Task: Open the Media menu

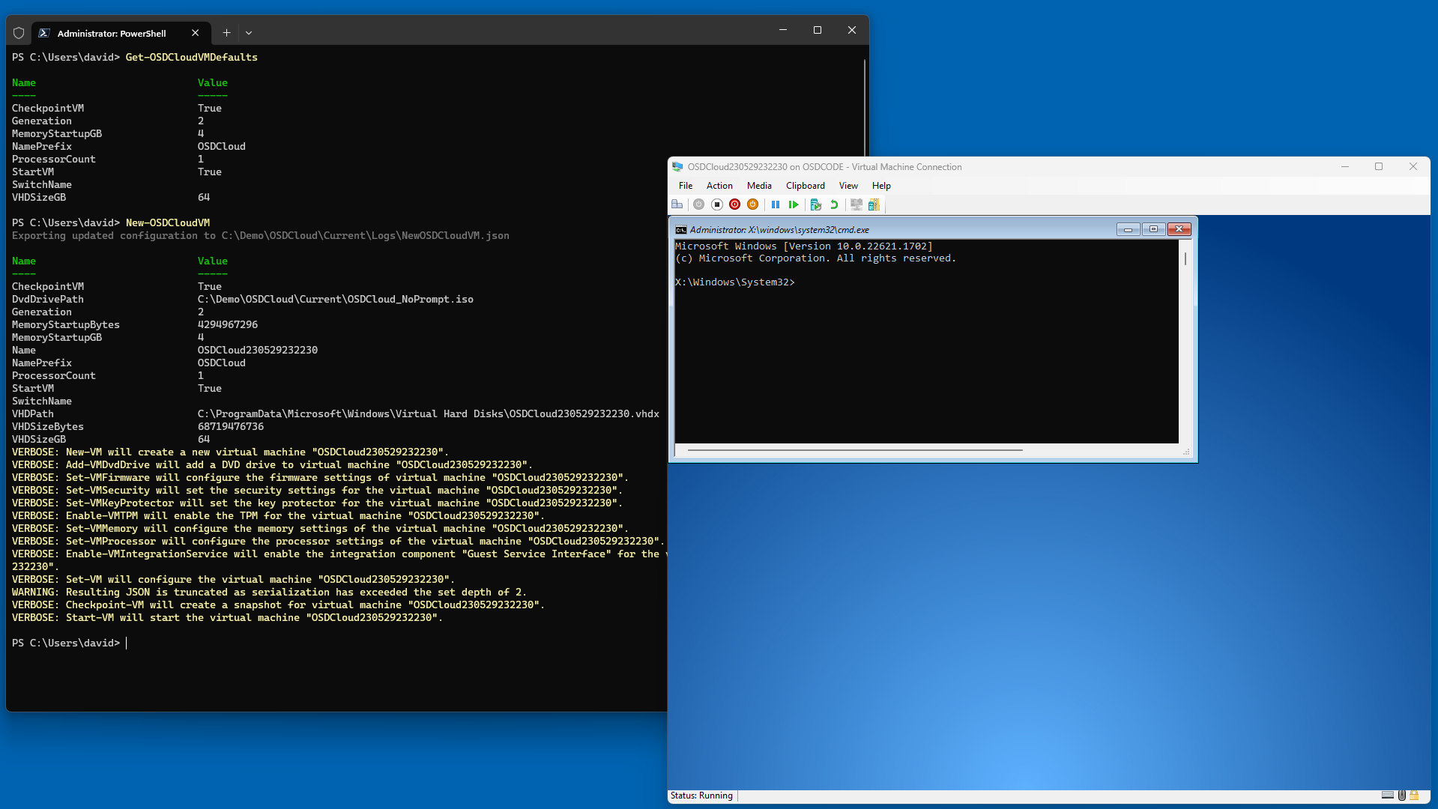Action: coord(758,186)
